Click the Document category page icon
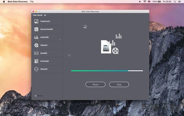This screenshot has width=184, height=116. [x=36, y=29]
